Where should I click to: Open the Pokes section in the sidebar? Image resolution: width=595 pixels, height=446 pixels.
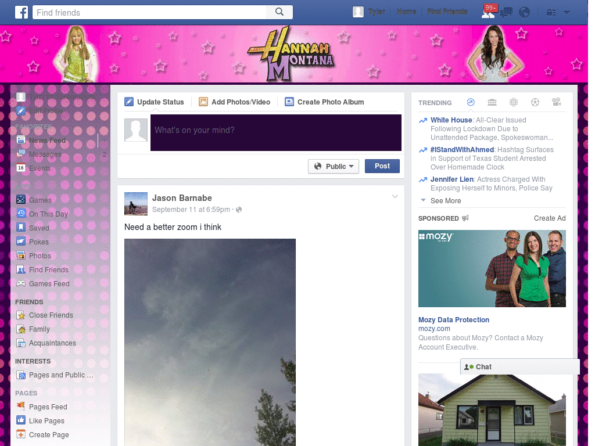pos(39,242)
